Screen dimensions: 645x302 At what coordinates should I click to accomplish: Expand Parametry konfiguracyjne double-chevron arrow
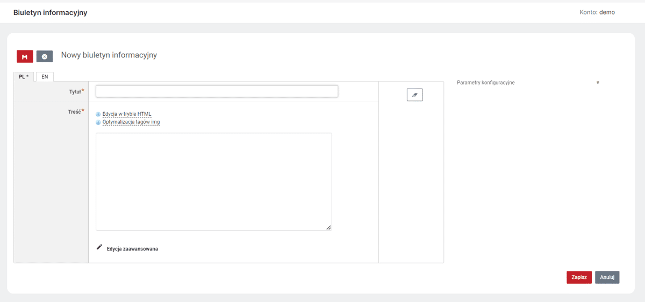[598, 83]
